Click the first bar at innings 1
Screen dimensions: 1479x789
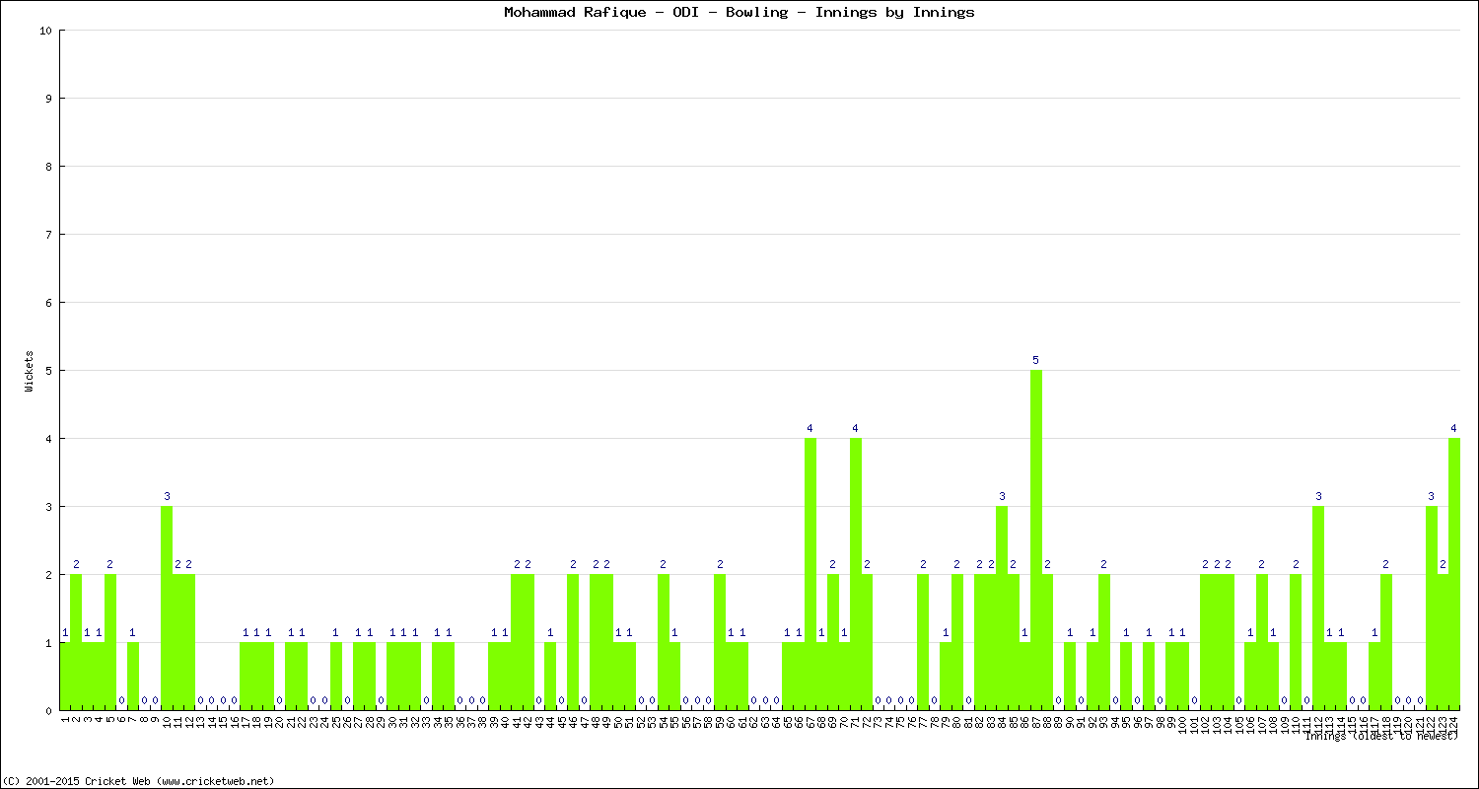coord(65,677)
